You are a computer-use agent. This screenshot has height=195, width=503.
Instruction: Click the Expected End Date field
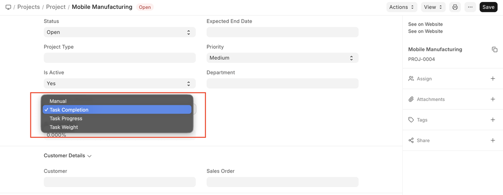(x=282, y=32)
